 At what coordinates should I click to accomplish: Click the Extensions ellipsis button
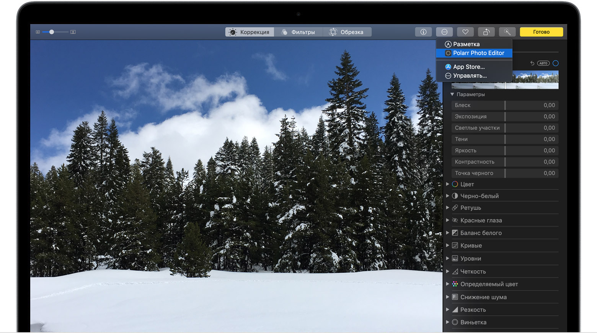444,32
